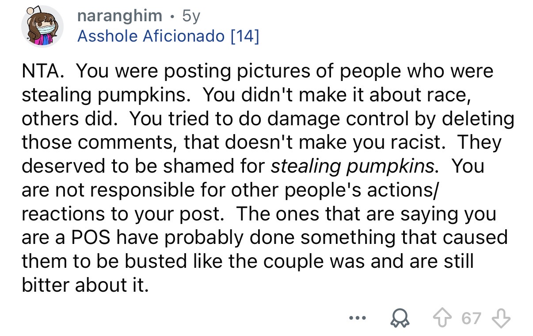Open the naranghim username profile link

(119, 16)
